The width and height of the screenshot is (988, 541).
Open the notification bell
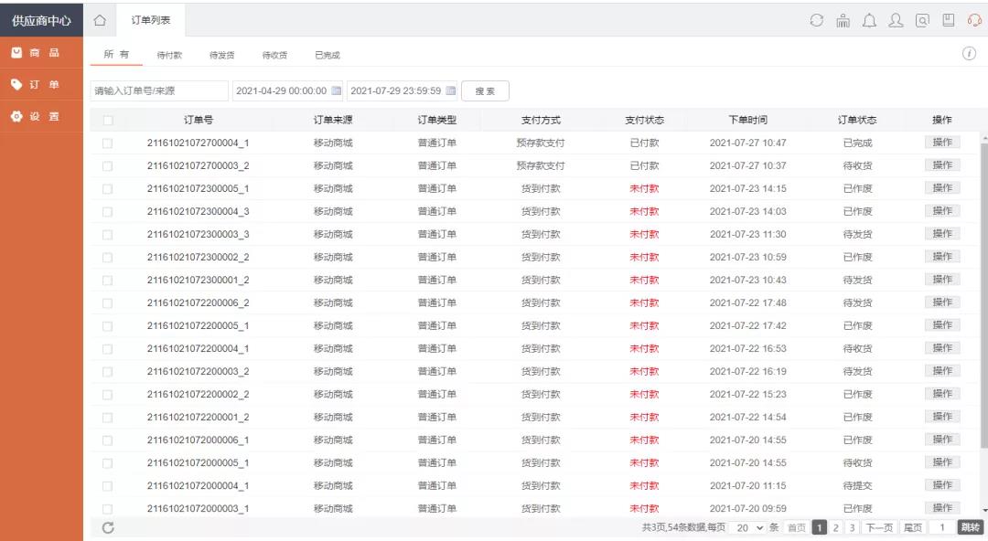point(869,20)
